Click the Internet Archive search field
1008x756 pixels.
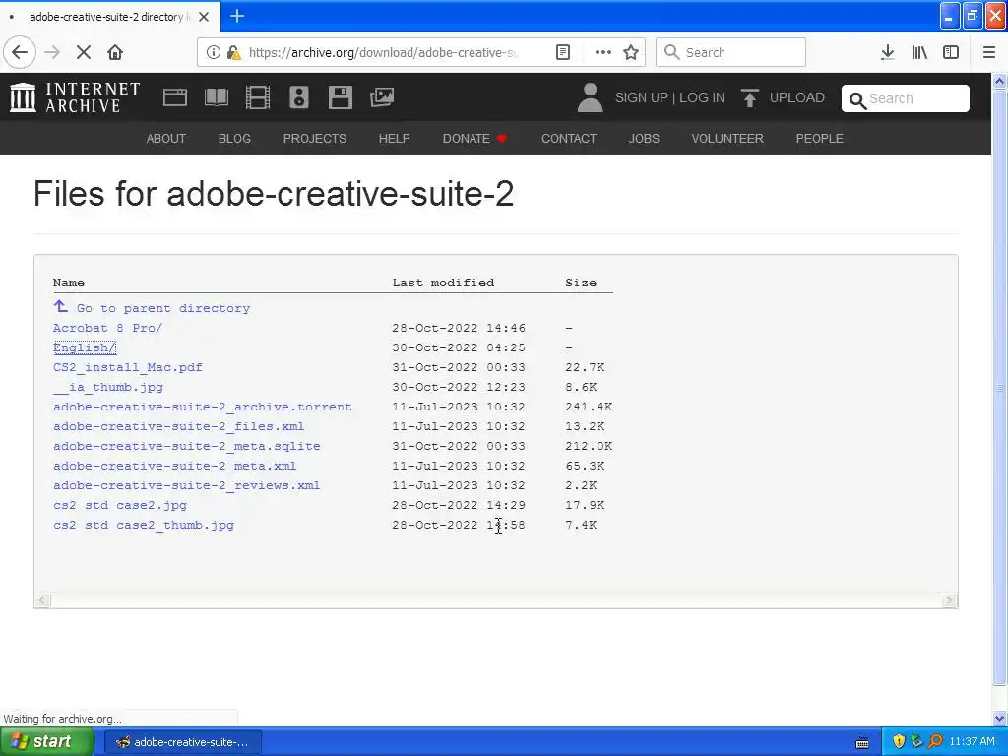[906, 98]
